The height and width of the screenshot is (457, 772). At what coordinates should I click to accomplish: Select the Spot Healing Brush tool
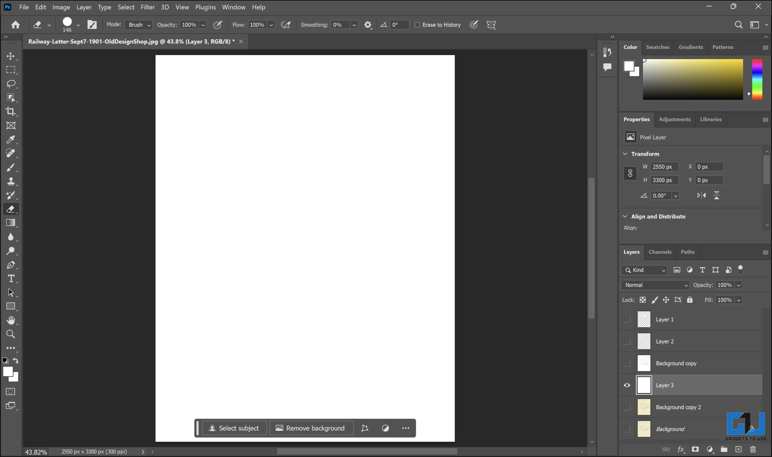click(11, 153)
